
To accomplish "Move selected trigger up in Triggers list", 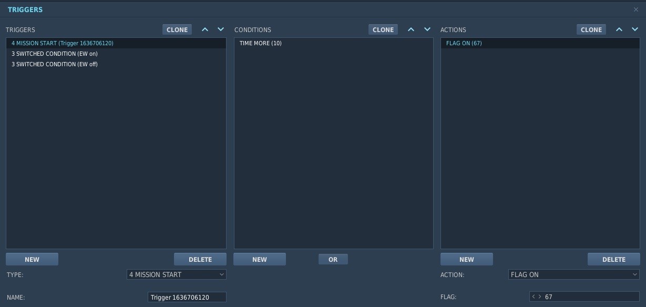I will tap(206, 29).
